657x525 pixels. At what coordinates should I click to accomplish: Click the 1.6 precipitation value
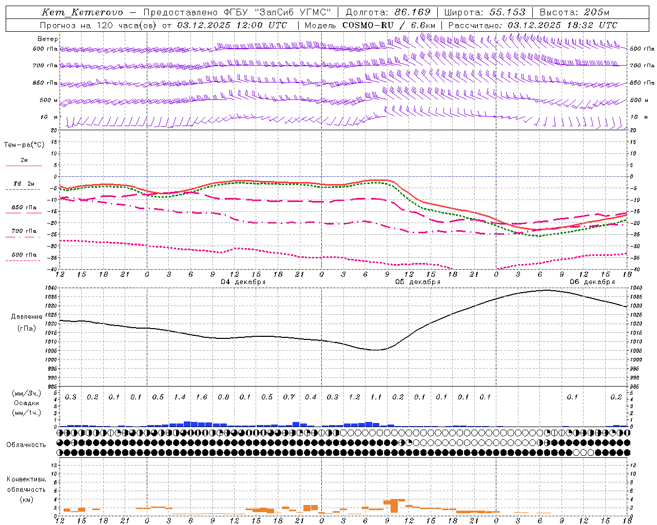click(202, 397)
